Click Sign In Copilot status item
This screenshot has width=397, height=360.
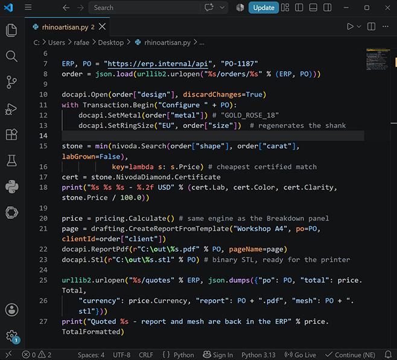(x=218, y=355)
